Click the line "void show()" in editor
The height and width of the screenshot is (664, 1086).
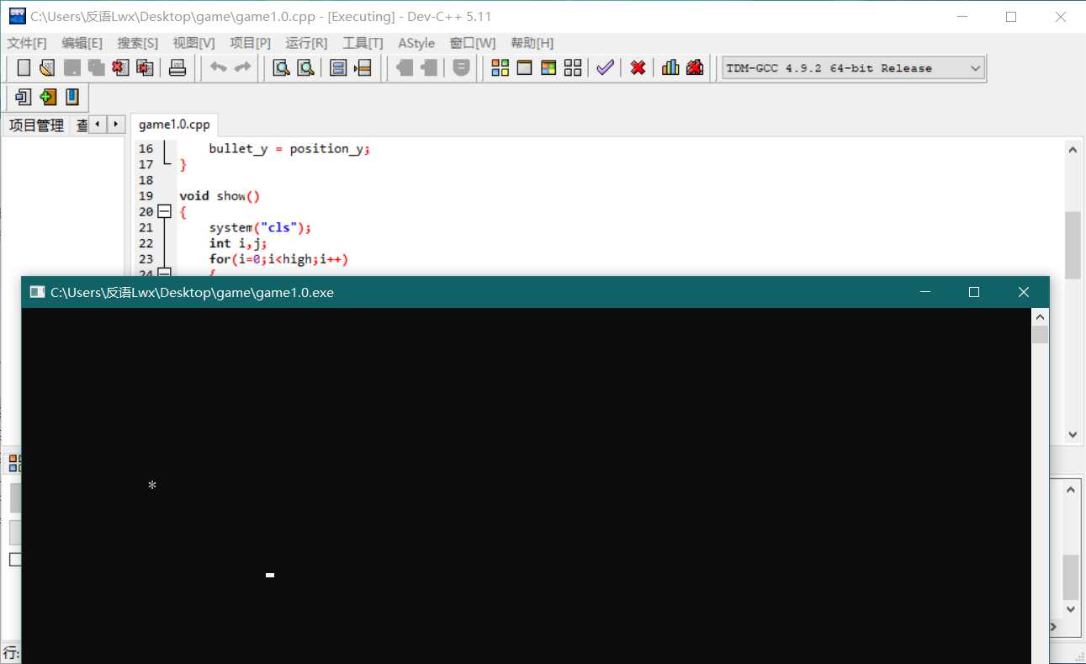pyautogui.click(x=220, y=196)
